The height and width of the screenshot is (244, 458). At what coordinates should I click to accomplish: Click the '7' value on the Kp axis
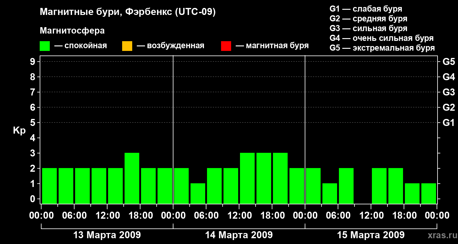(33, 92)
